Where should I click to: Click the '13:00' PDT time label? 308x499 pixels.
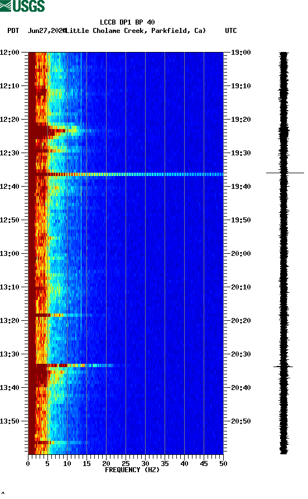click(9, 254)
